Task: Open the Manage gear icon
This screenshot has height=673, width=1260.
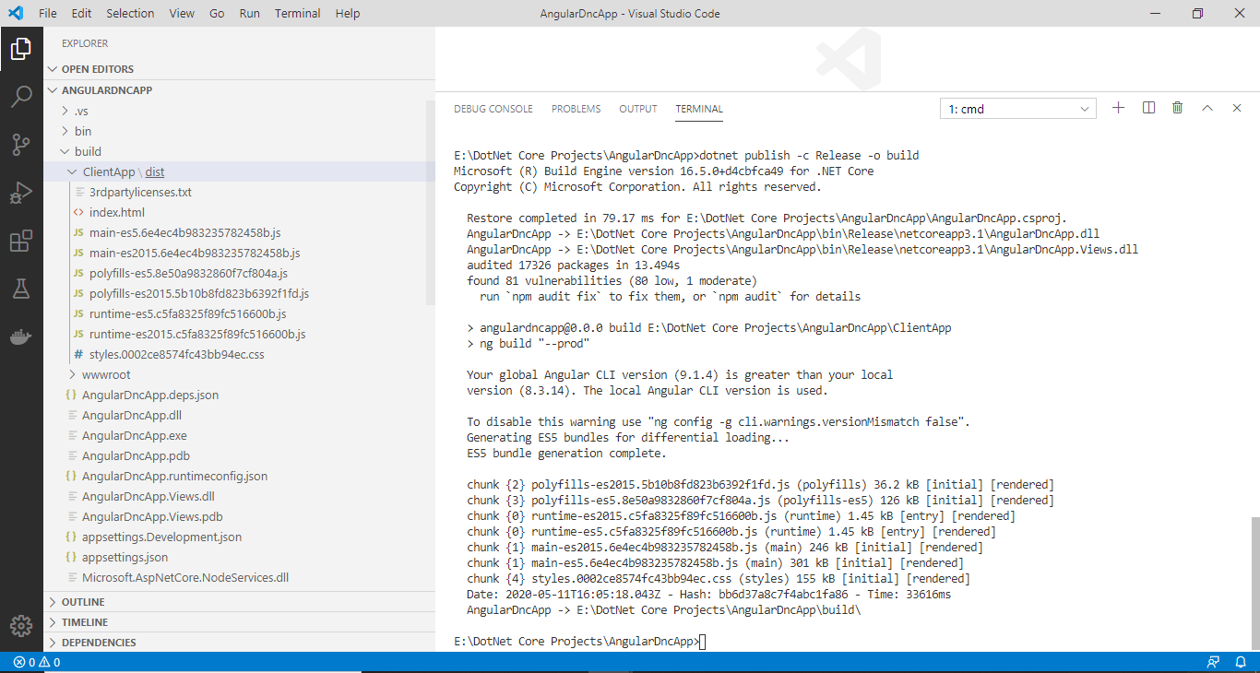Action: pyautogui.click(x=21, y=626)
